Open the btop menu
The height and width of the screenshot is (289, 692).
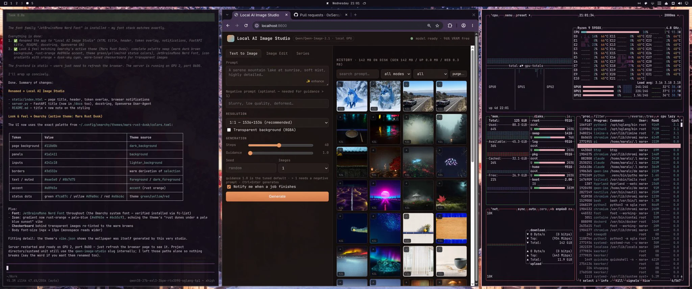[508, 15]
